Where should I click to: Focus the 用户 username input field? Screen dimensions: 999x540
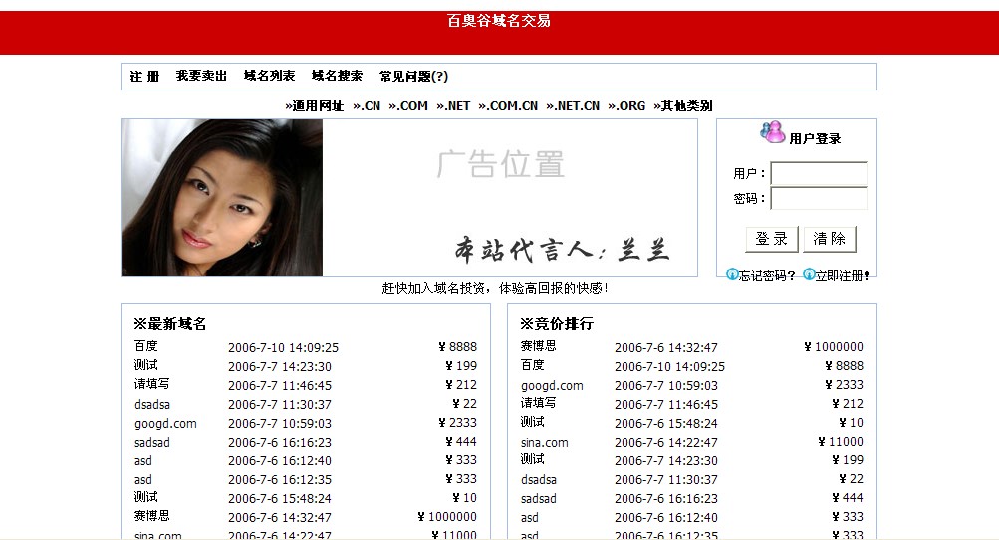tap(819, 173)
